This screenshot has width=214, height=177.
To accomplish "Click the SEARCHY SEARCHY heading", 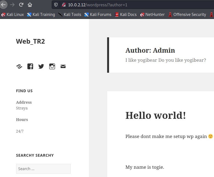I will point(35,155).
